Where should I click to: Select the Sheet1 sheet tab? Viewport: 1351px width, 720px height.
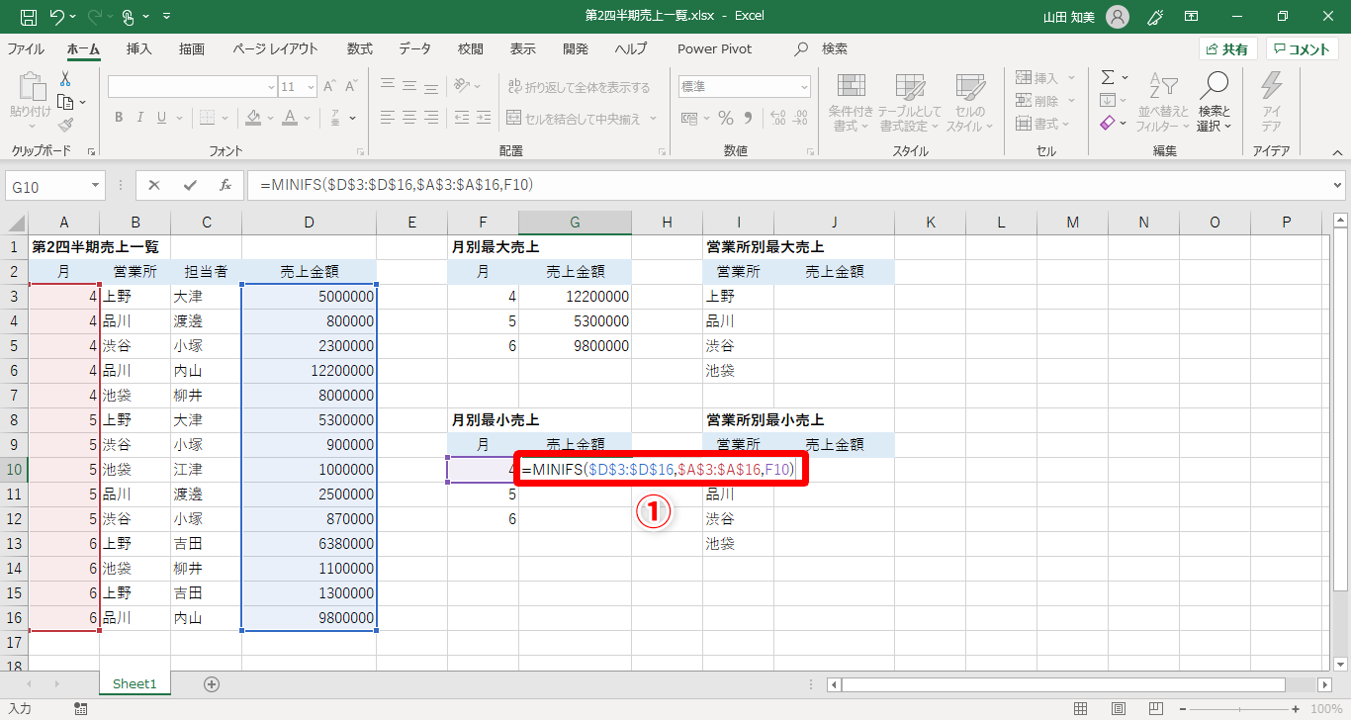click(x=135, y=683)
